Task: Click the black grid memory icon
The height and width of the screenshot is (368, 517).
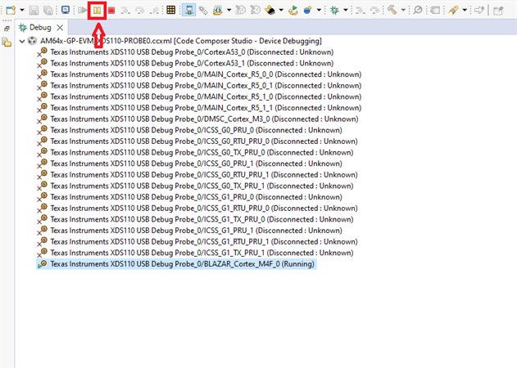Action: point(170,10)
